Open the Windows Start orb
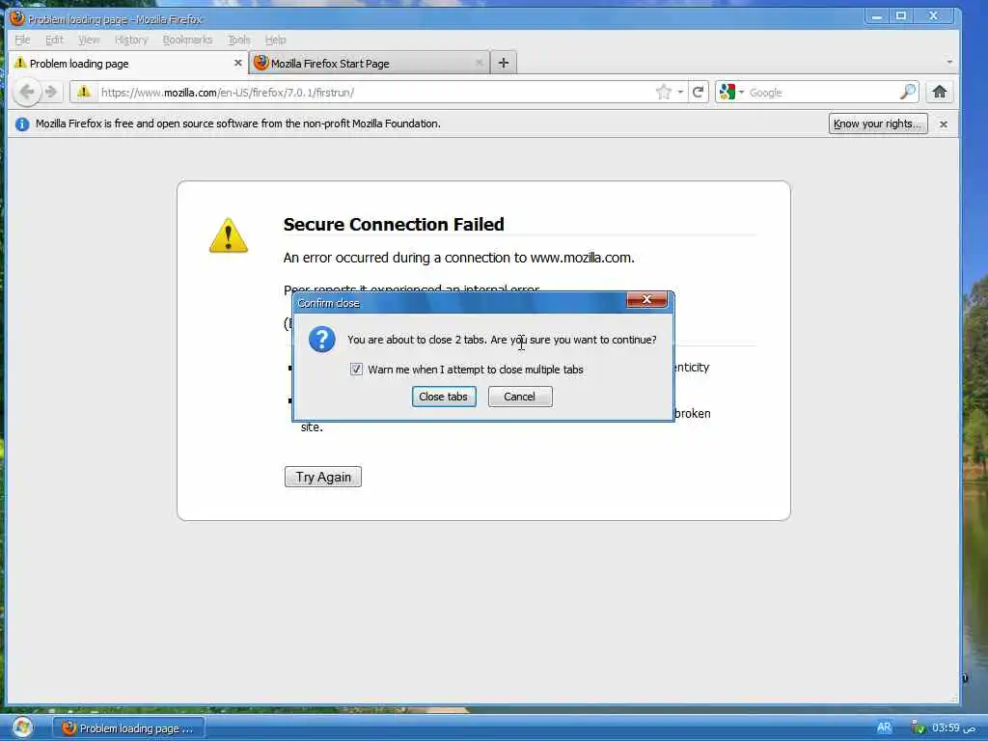 pyautogui.click(x=22, y=727)
